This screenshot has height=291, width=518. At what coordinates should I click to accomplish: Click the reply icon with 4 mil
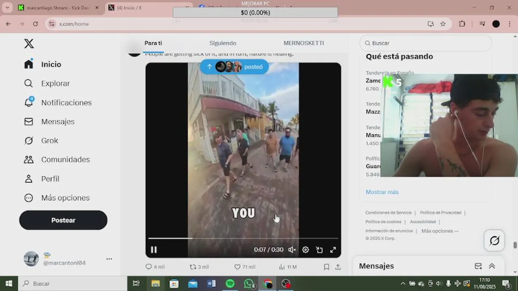pos(155,267)
